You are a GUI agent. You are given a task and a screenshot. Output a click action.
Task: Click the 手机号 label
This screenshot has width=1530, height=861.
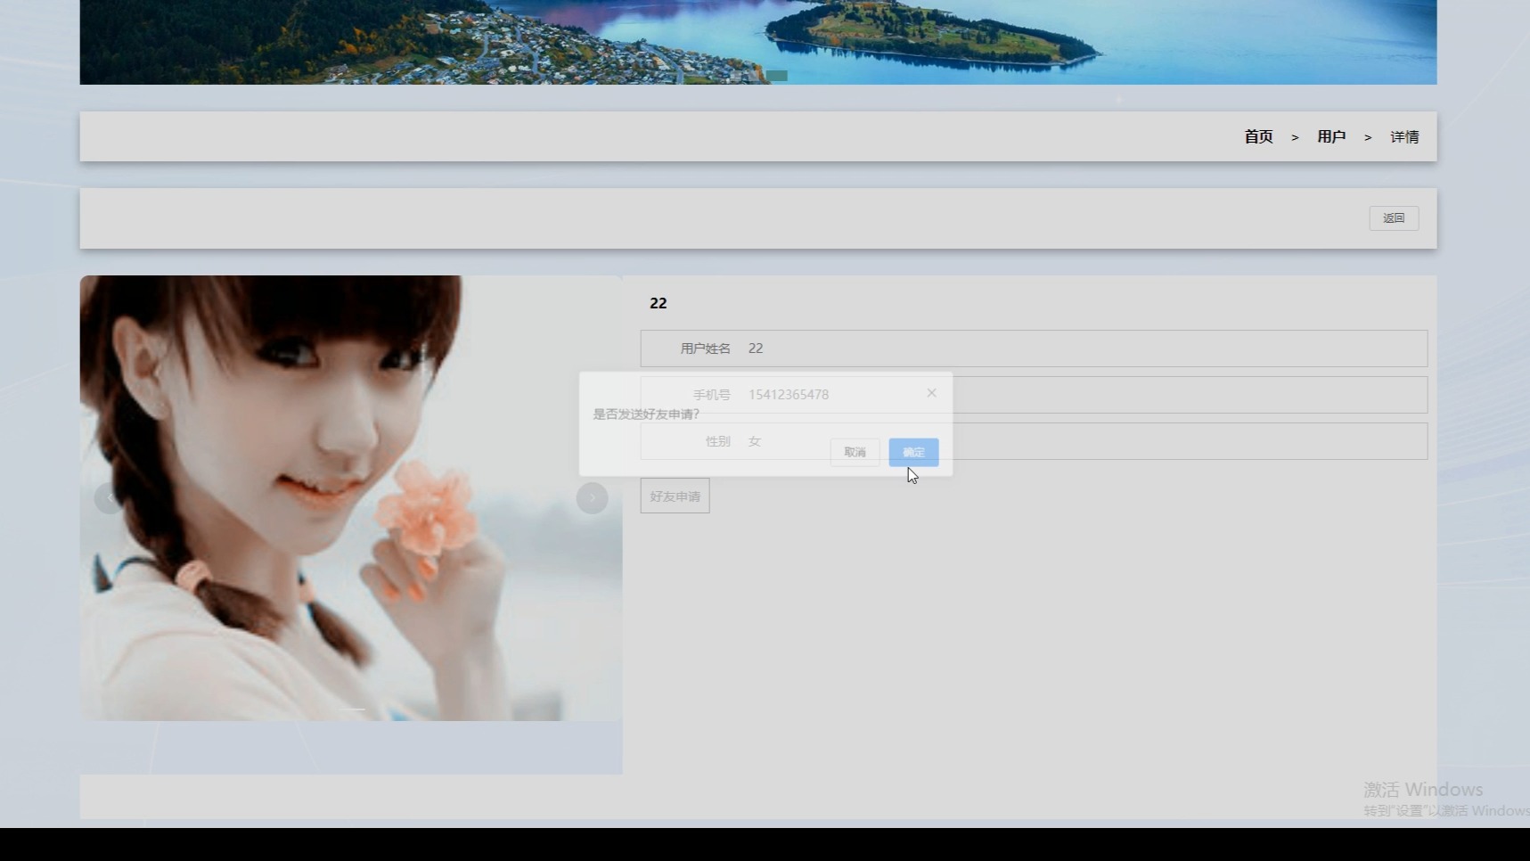point(711,395)
